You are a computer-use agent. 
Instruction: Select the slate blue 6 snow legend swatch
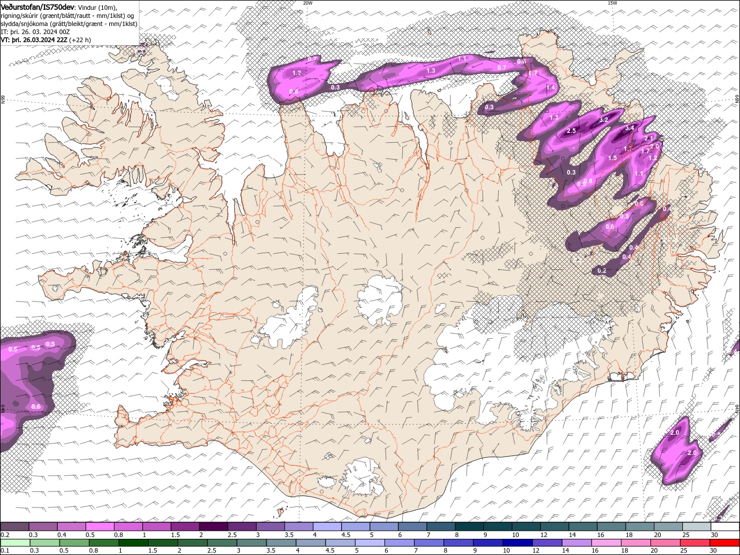tap(413, 527)
